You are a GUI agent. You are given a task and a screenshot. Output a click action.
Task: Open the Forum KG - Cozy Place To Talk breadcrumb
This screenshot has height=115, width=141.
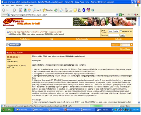19,32
